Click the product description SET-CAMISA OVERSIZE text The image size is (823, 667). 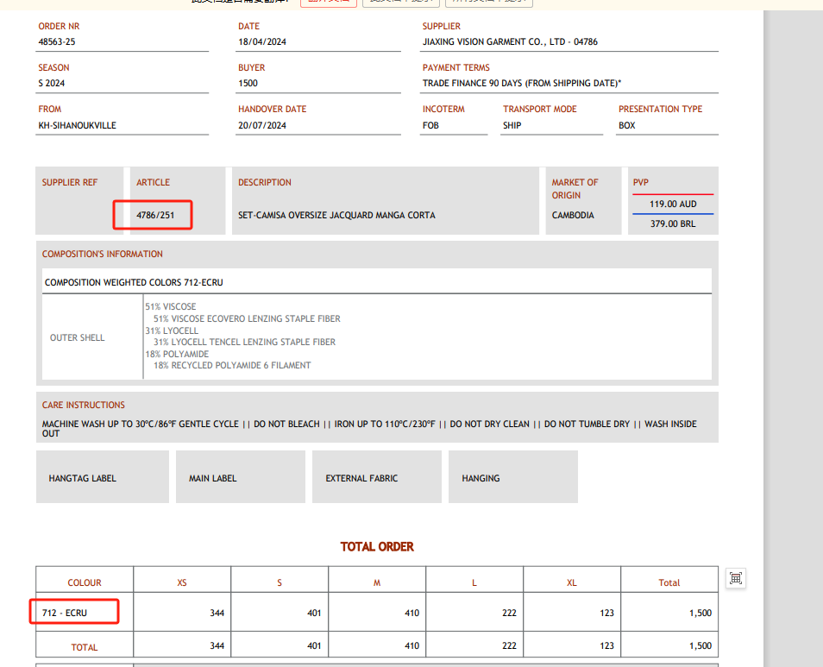point(336,215)
